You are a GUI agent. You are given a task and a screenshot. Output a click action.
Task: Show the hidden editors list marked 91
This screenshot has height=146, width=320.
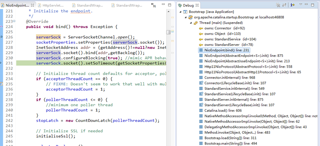(153, 5)
